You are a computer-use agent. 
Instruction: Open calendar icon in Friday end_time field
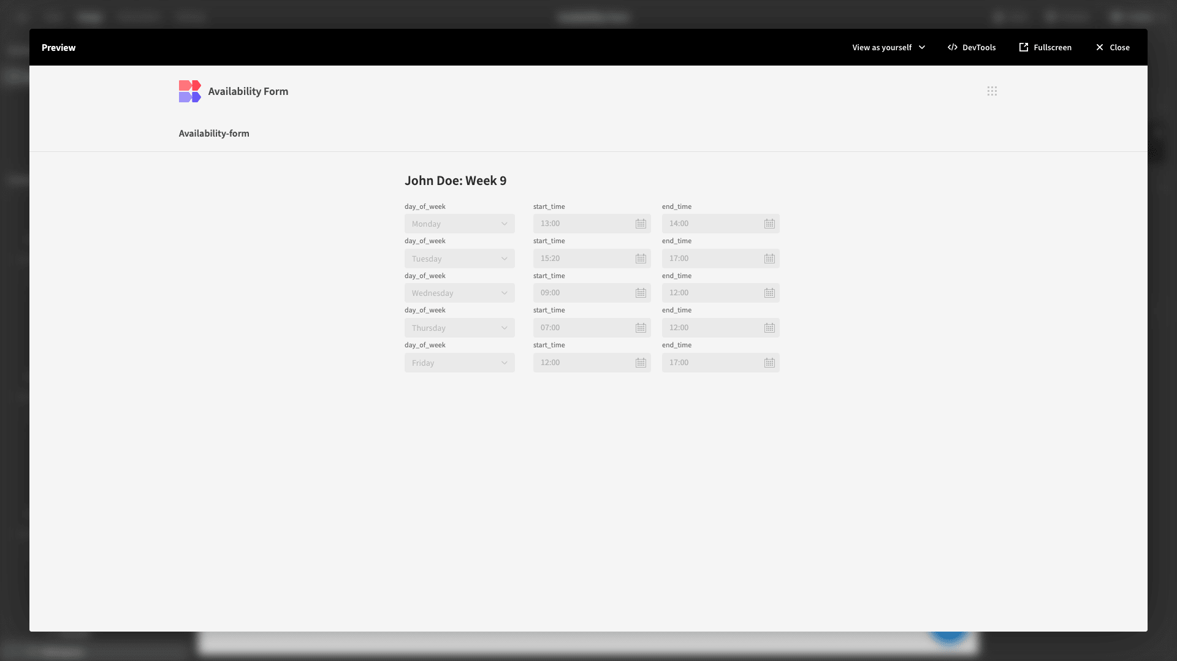tap(769, 363)
